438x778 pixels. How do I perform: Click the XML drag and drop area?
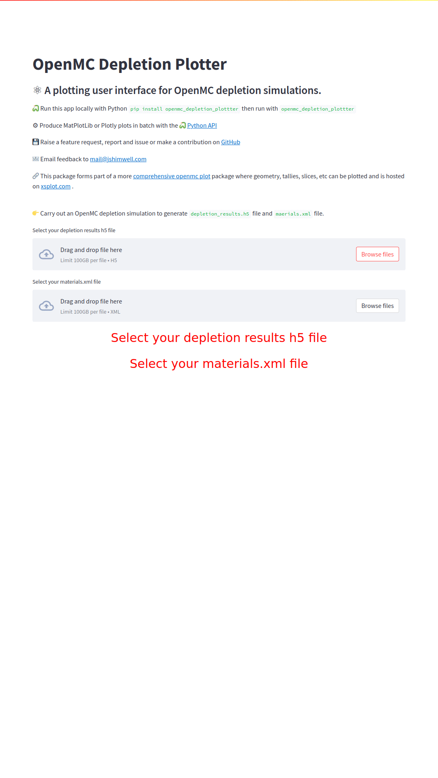click(219, 306)
